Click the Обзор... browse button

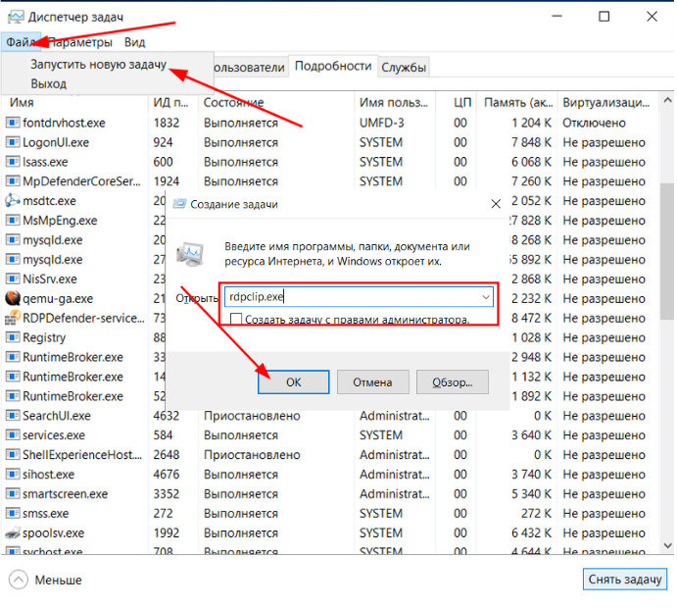point(452,382)
